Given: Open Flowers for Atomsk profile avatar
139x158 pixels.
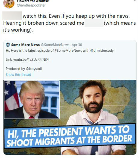Looking at the screenshot, I should click(9, 4).
